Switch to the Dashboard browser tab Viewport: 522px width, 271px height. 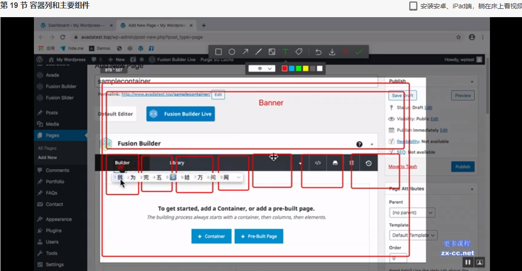tap(76, 25)
